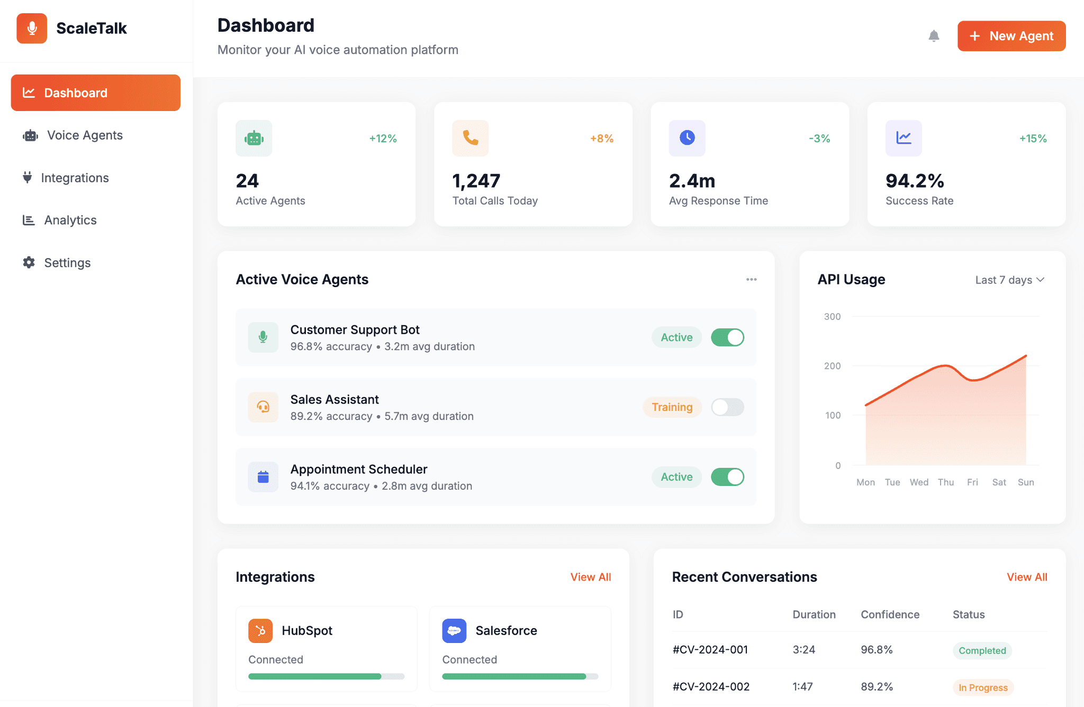Image resolution: width=1084 pixels, height=707 pixels.
Task: Disable the Customer Support Bot toggle
Action: [x=727, y=337]
